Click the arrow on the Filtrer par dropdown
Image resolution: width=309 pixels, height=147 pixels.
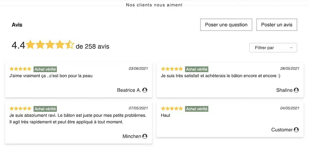click(291, 48)
